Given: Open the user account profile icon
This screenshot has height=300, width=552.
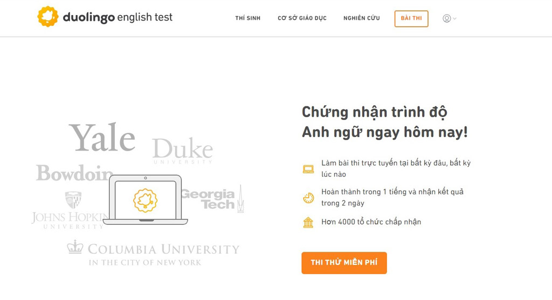Looking at the screenshot, I should click(447, 19).
